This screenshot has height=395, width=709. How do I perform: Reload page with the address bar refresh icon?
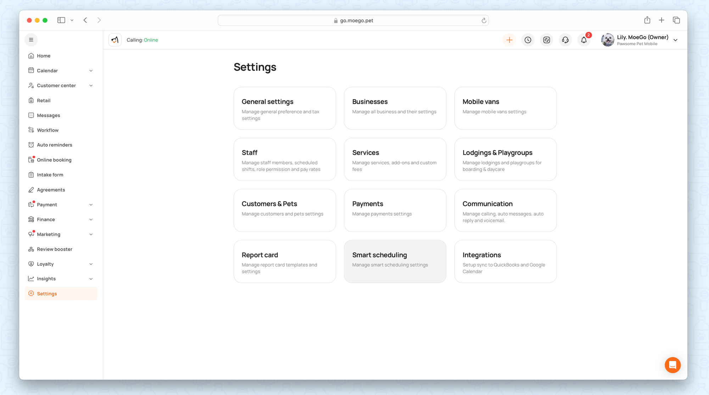click(x=484, y=21)
